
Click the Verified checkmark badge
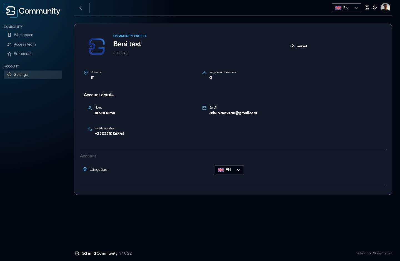[299, 46]
